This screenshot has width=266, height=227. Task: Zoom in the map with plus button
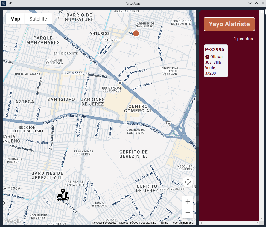tap(188, 202)
